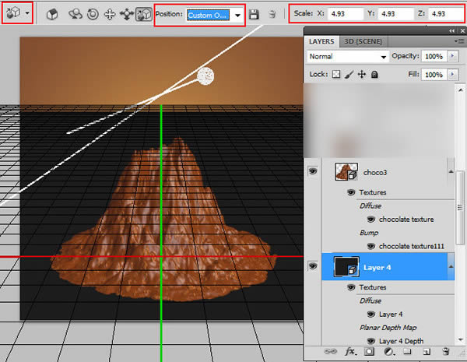Click the Scale Z value field
467x362 pixels.
[x=446, y=14]
